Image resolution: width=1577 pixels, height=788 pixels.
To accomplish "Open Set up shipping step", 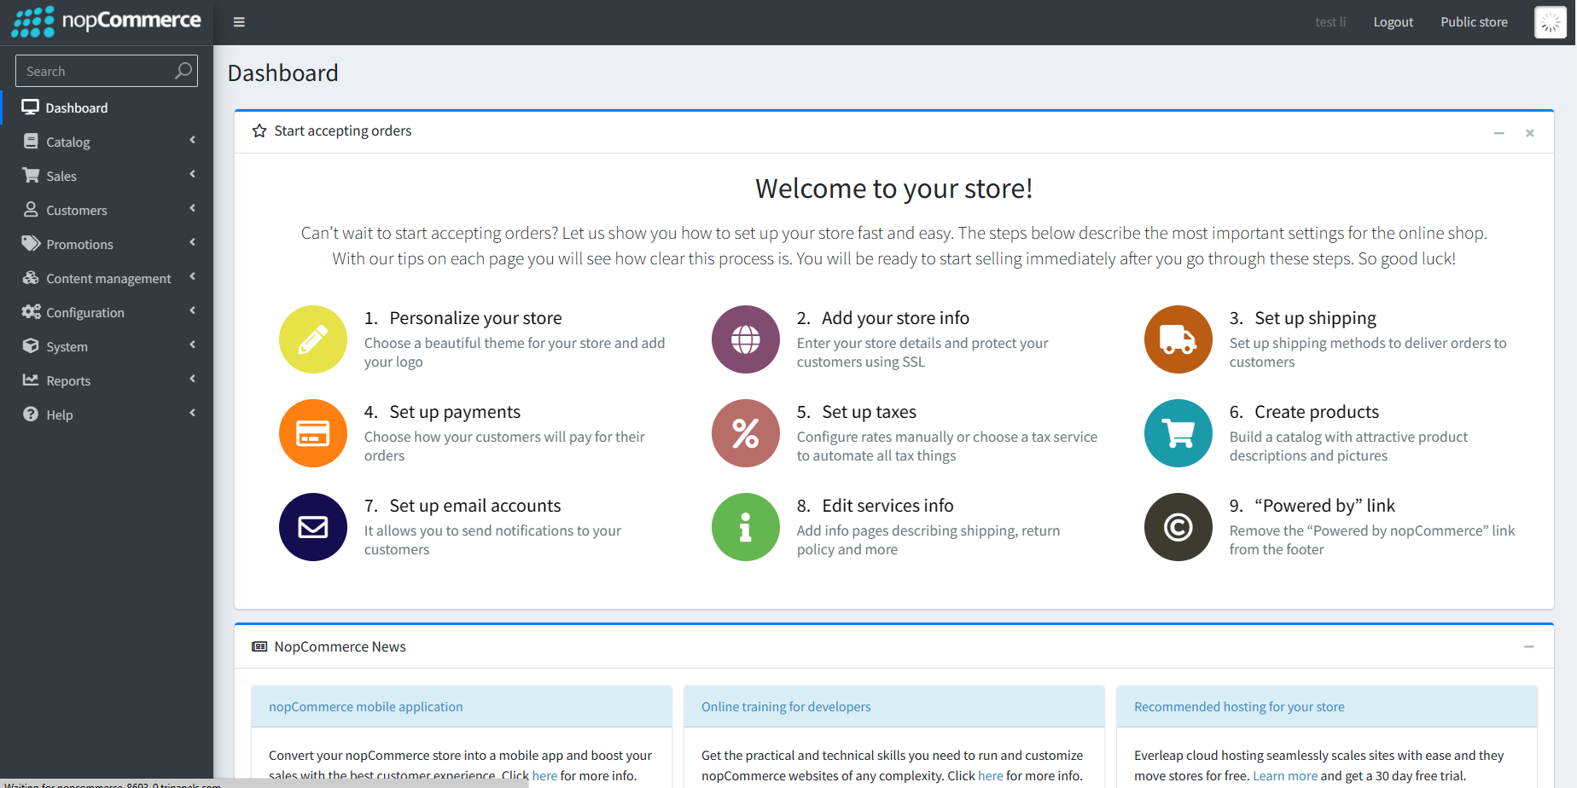I will click(x=1315, y=318).
